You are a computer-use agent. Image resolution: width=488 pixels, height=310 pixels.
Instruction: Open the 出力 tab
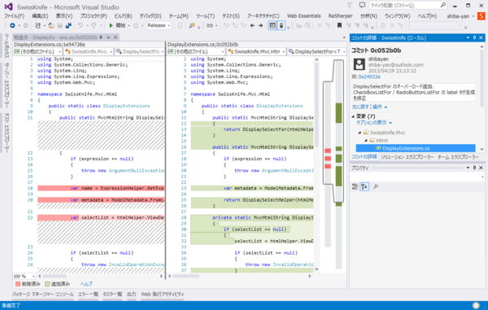pyautogui.click(x=131, y=294)
